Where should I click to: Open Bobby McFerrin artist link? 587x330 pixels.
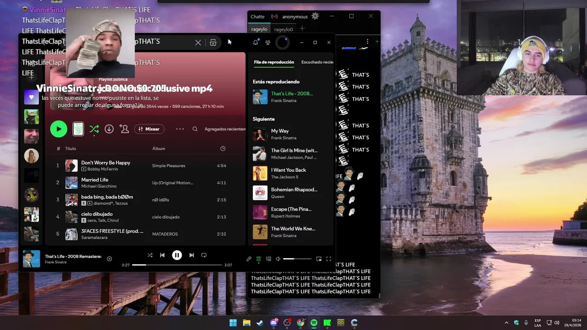pyautogui.click(x=102, y=169)
